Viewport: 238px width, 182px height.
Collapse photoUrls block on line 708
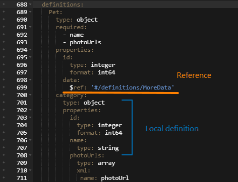point(30,155)
